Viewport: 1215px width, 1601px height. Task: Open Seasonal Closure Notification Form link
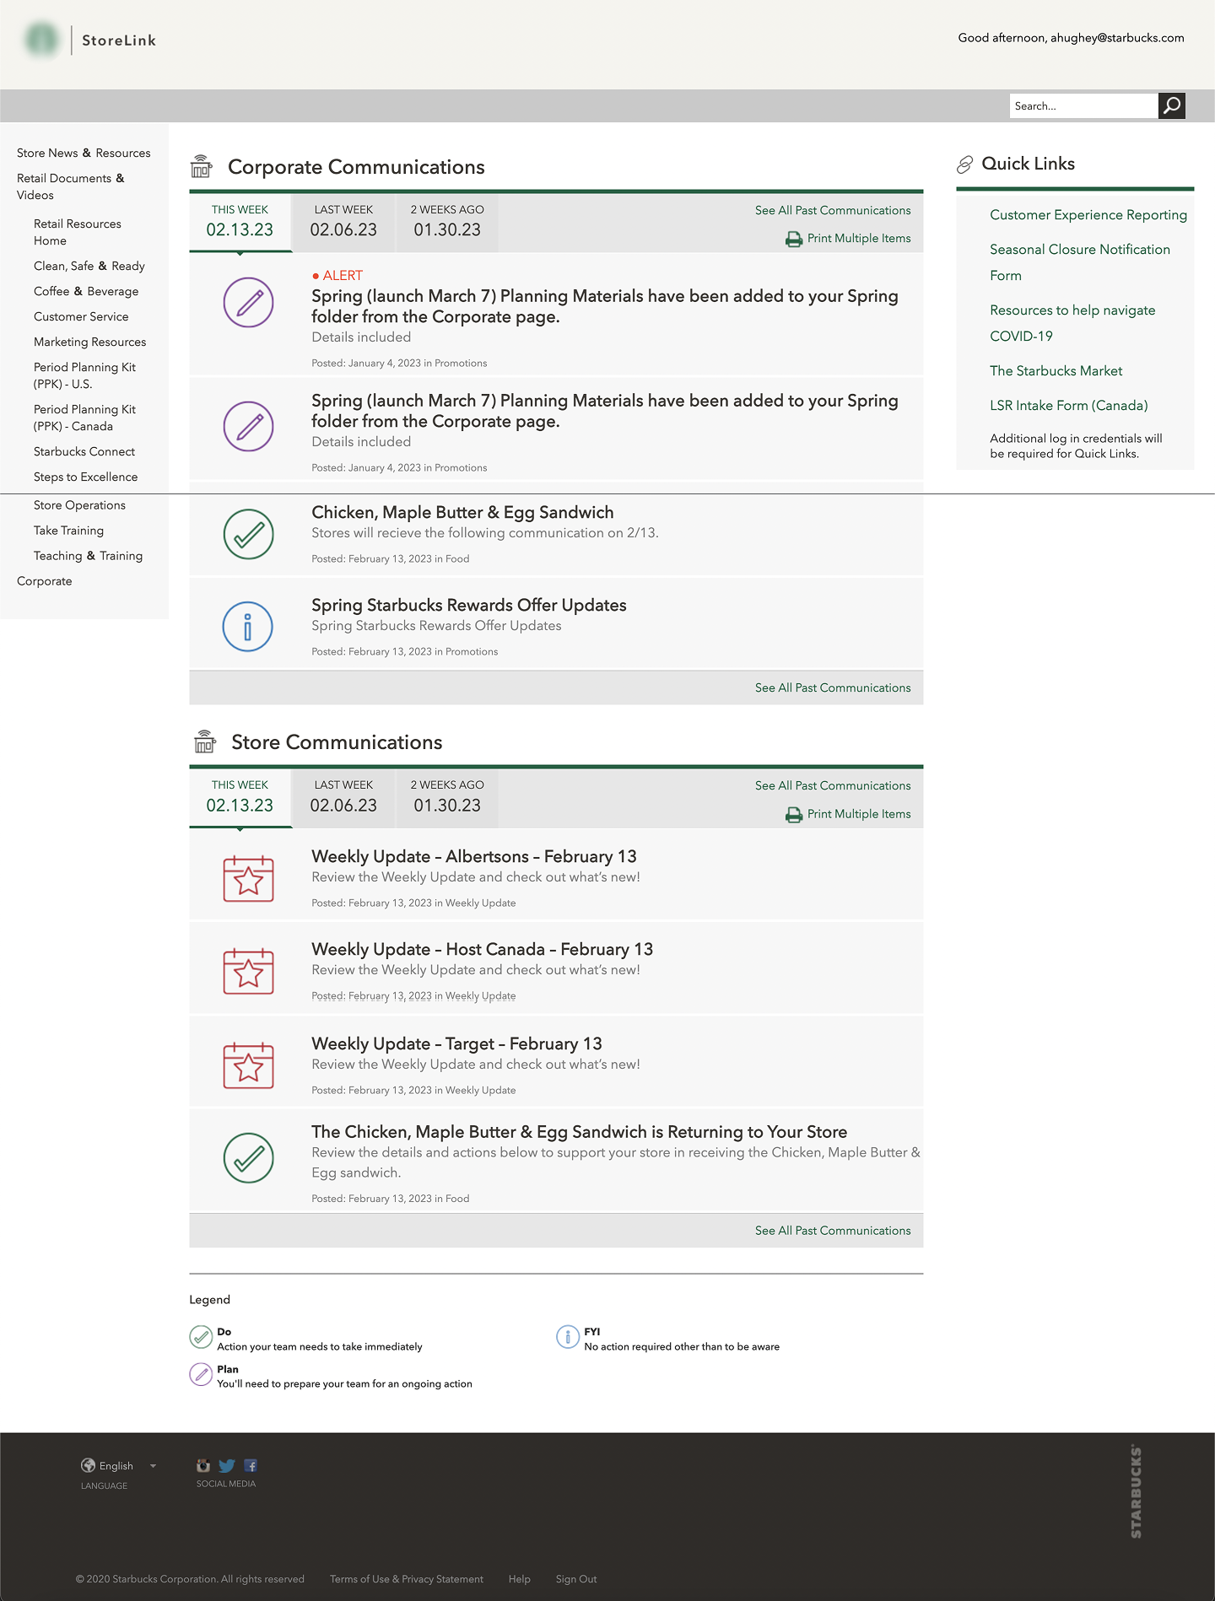click(x=1080, y=262)
